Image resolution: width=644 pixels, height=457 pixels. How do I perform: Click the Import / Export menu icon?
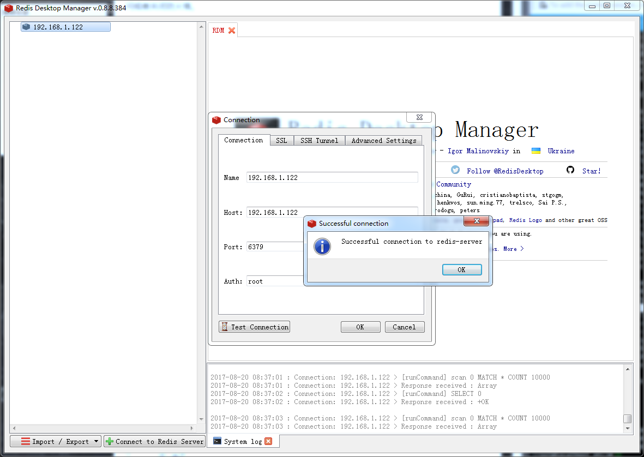(x=26, y=441)
